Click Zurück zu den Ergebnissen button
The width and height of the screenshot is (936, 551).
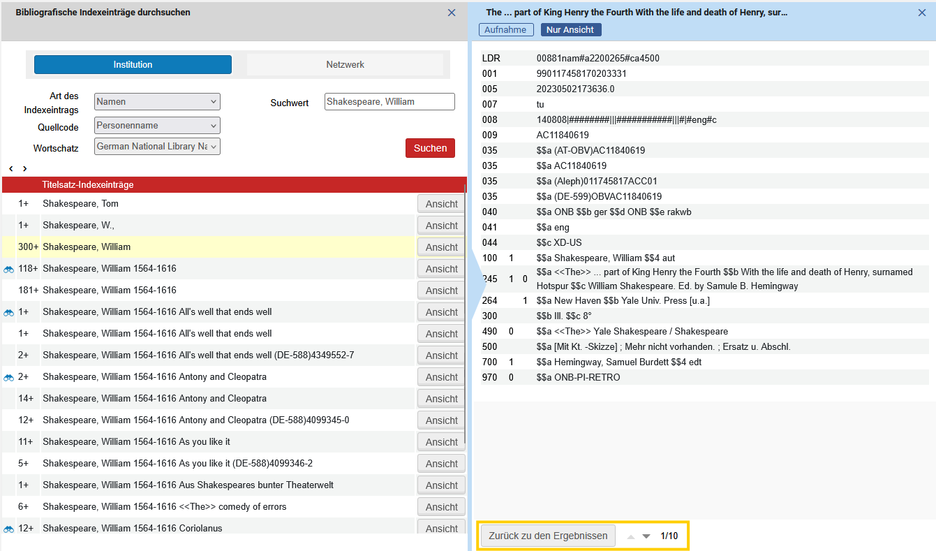pos(548,536)
